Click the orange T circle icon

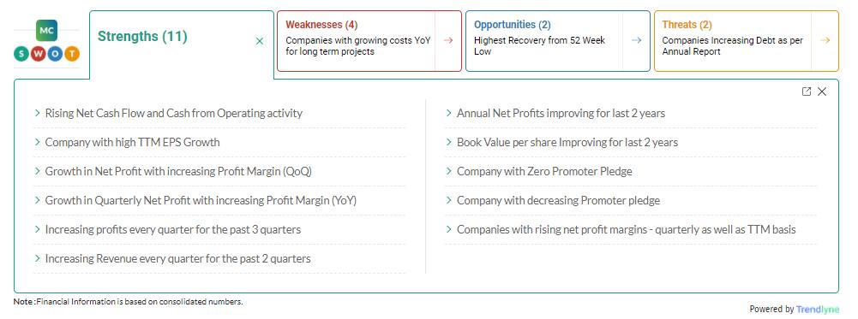pyautogui.click(x=72, y=54)
